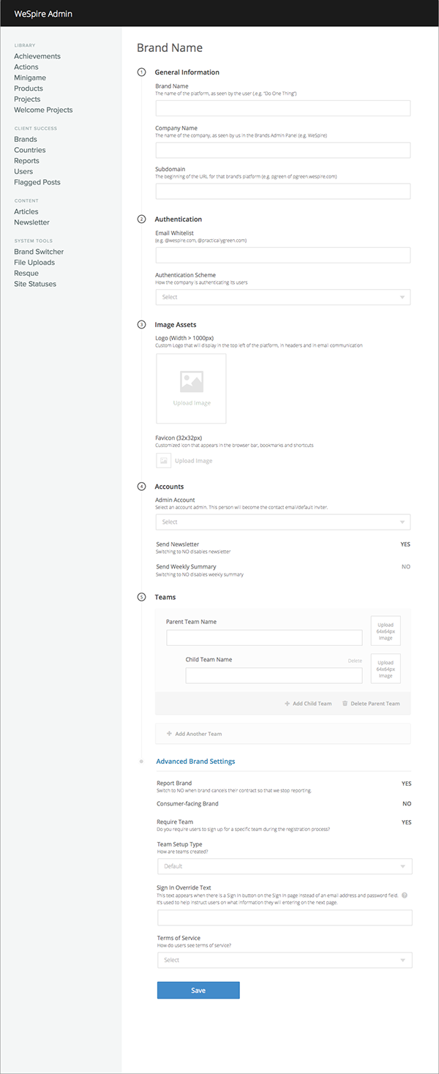Open Resque in the sidebar
The height and width of the screenshot is (1074, 439).
pyautogui.click(x=26, y=273)
